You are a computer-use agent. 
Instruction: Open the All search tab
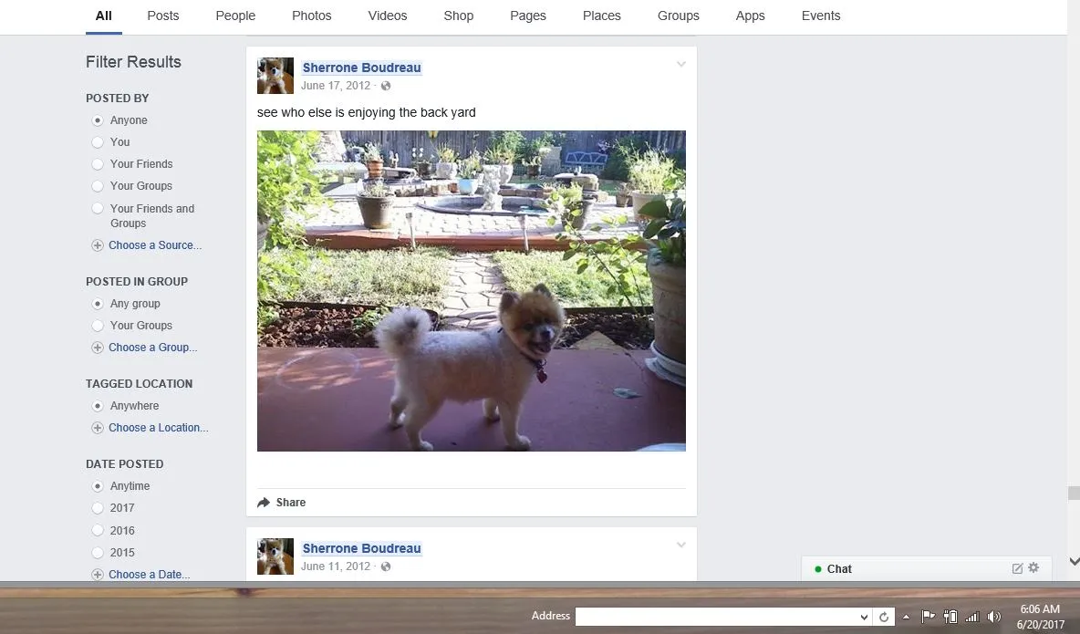tap(104, 16)
